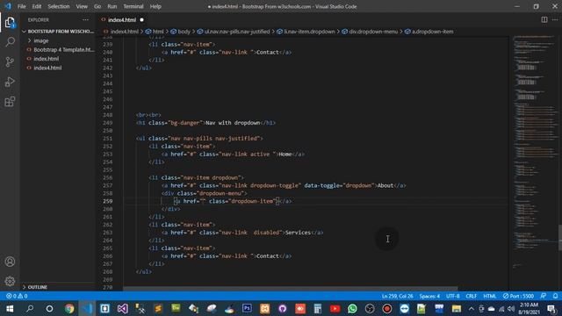
Task: Open the Accounts menu icon
Action: (x=10, y=262)
